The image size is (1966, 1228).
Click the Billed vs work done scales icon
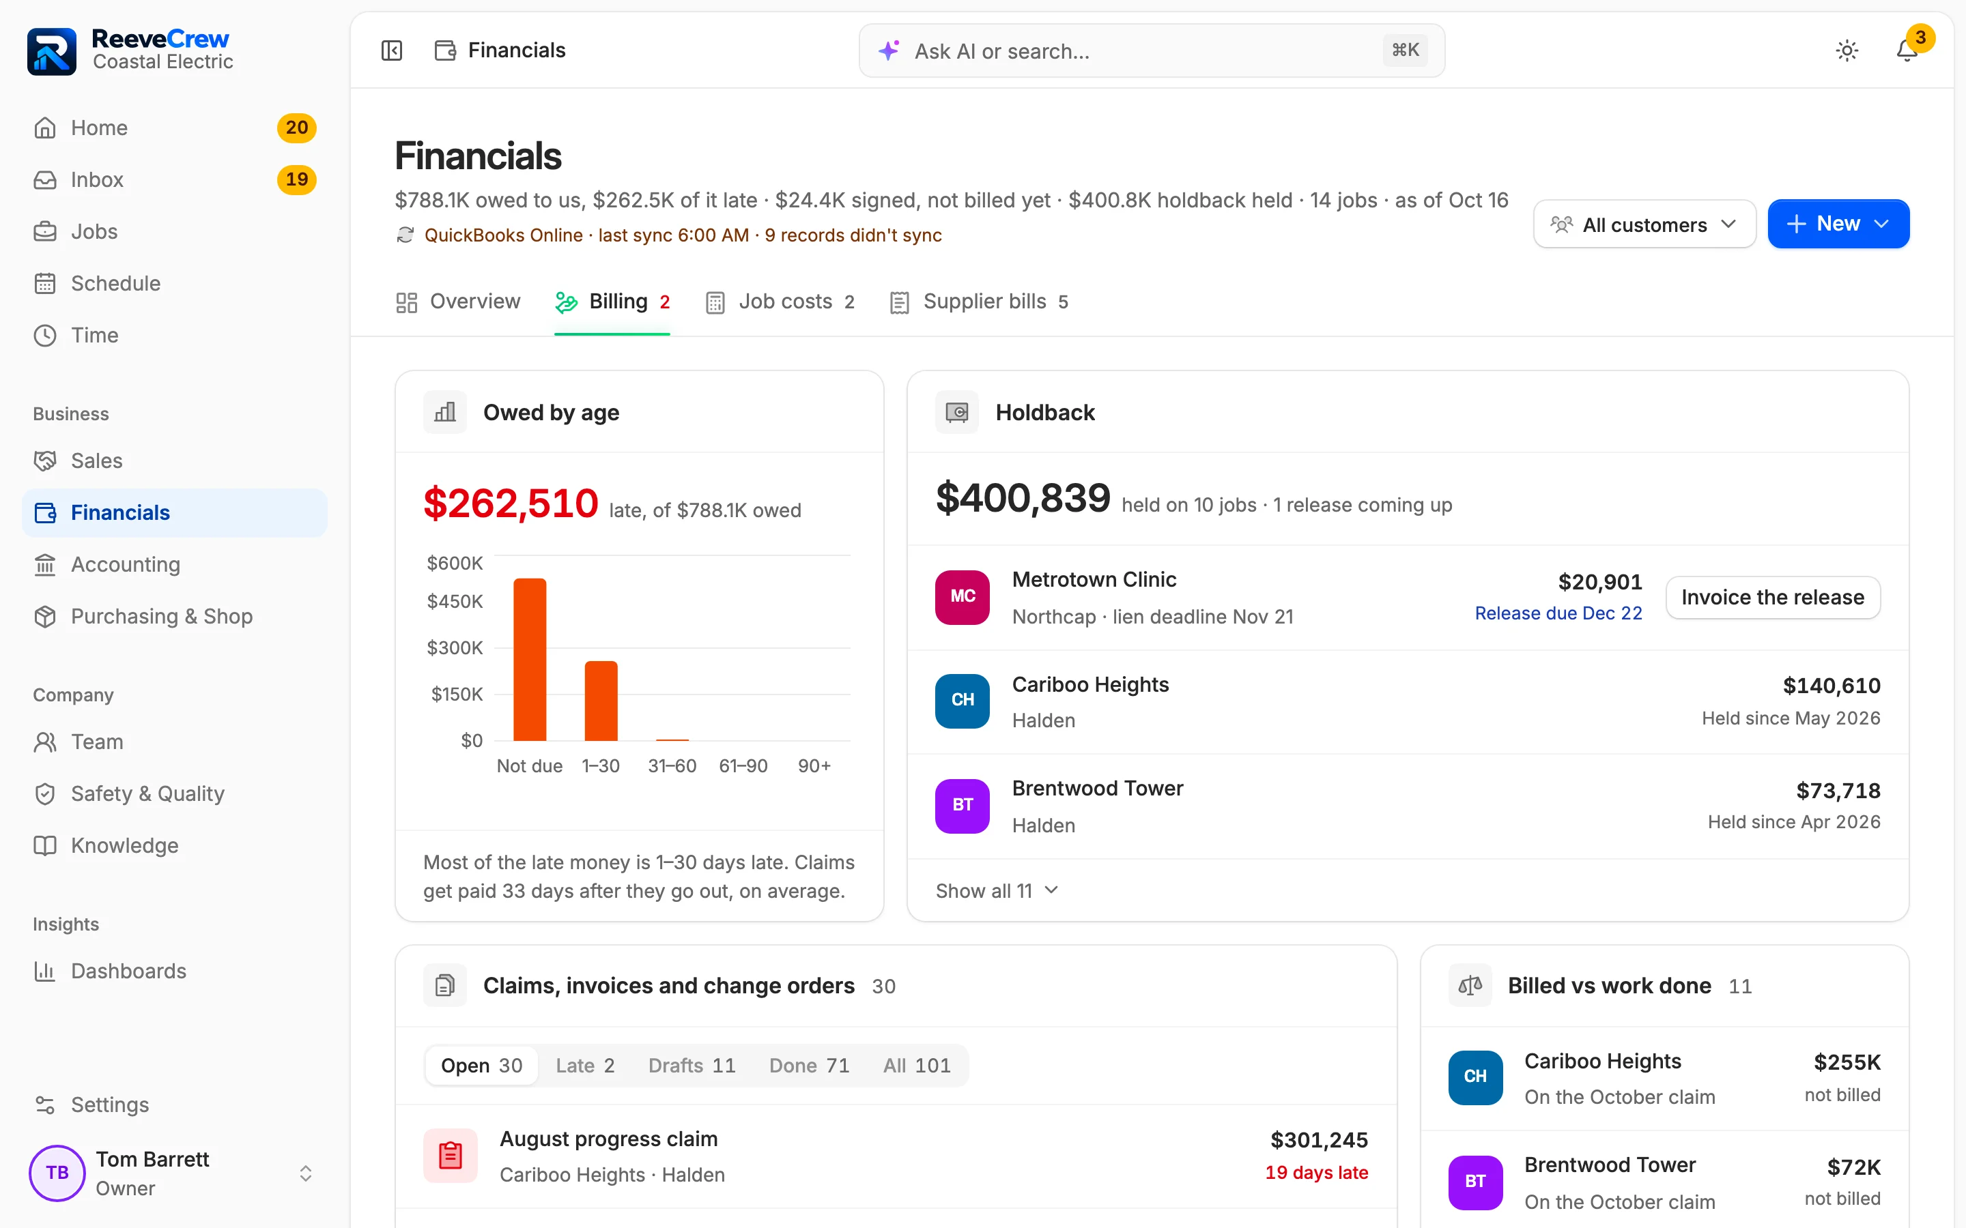click(x=1470, y=985)
